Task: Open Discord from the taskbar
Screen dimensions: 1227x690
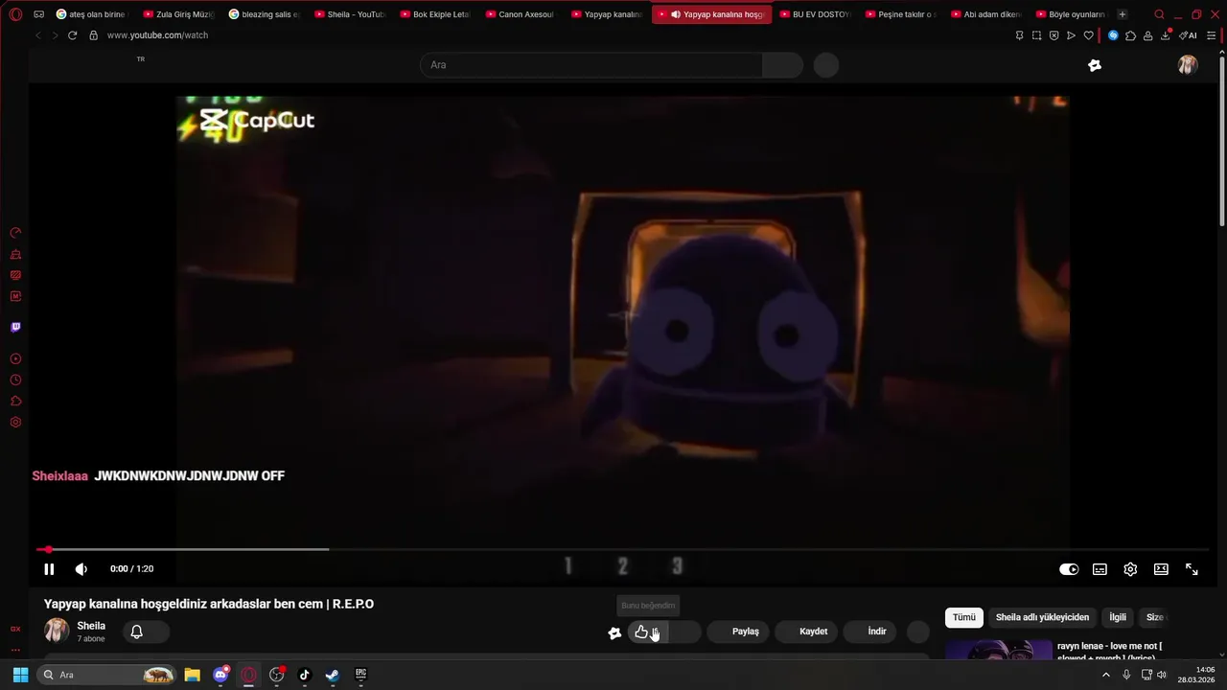Action: tap(220, 675)
